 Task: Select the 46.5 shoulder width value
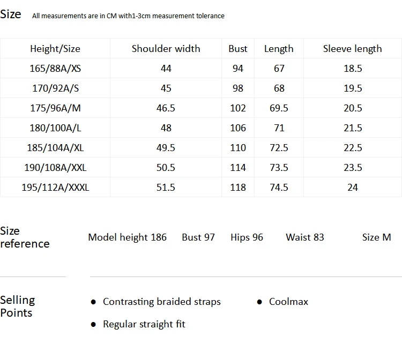(166, 108)
